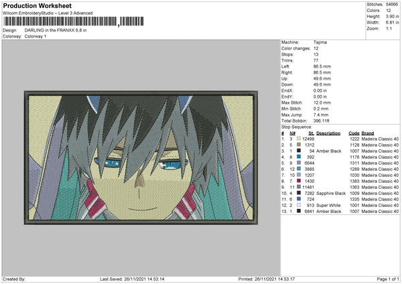The width and height of the screenshot is (402, 284).
Task: Click the Min Stitch value '0.2 mm'
Action: pyautogui.click(x=321, y=109)
